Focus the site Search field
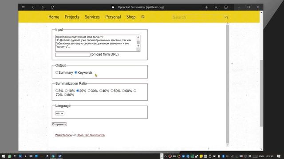 click(197, 17)
